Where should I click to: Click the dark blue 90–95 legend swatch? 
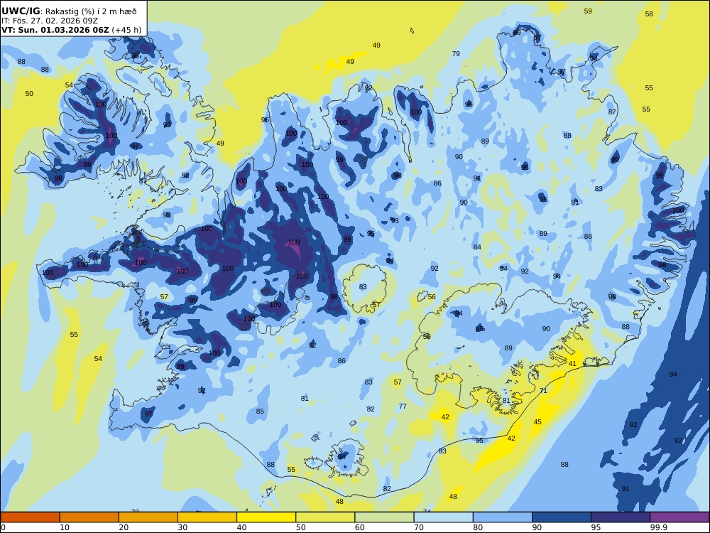tap(562, 517)
